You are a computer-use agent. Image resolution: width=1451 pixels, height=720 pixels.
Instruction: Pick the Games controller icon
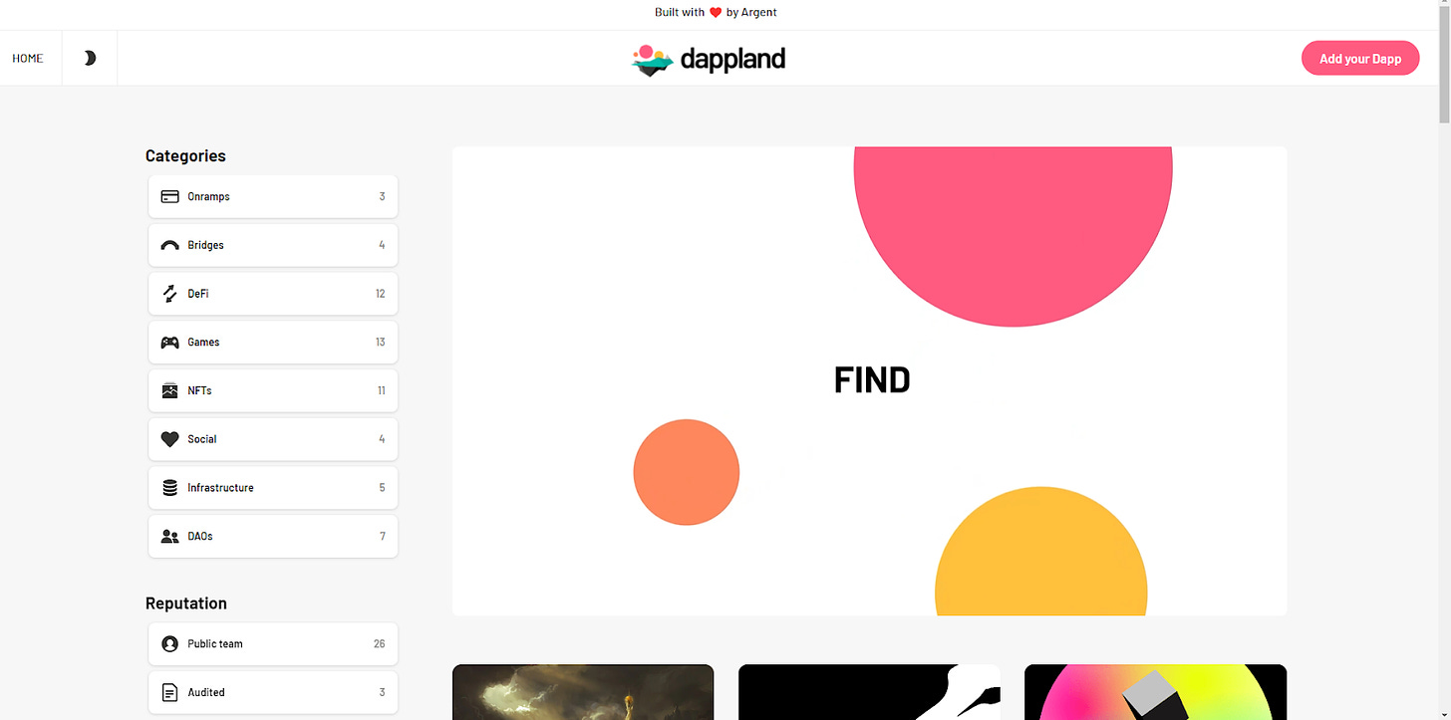coord(169,342)
